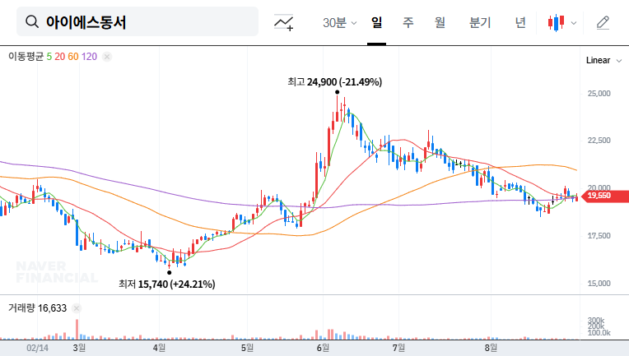
Task: Click the 최고 24,900 high marker
Action: [x=334, y=82]
